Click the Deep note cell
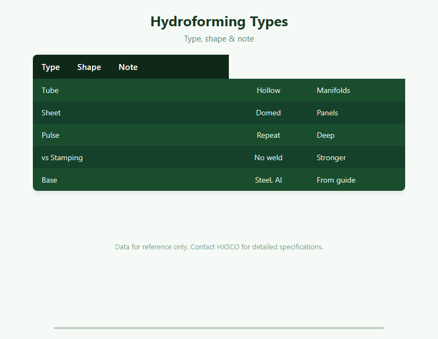438x339 pixels. (325, 135)
